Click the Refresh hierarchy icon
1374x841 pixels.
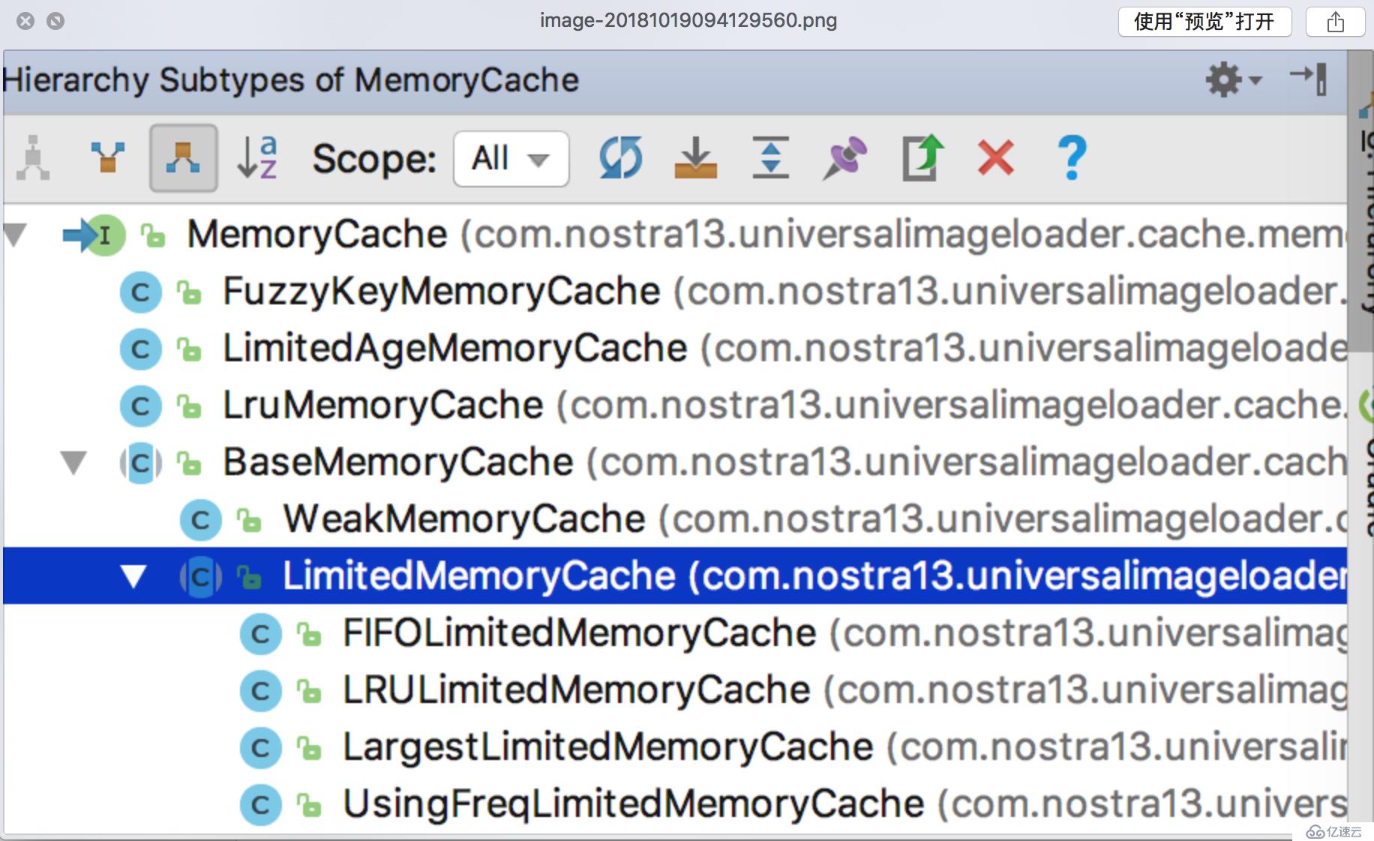point(621,158)
